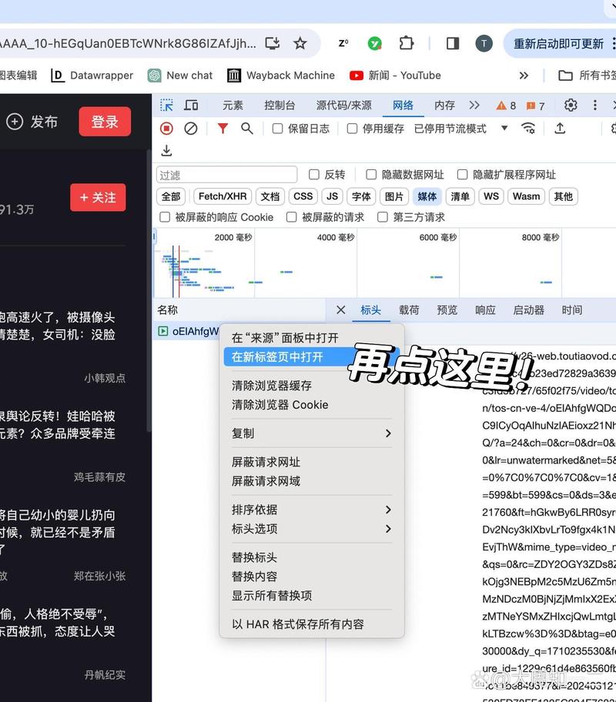This screenshot has height=702, width=616.
Task: Expand the 复制 submenu
Action: coord(312,433)
